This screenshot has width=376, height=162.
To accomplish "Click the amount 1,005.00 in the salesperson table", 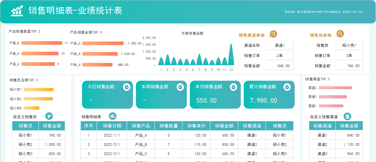I will [52, 144].
